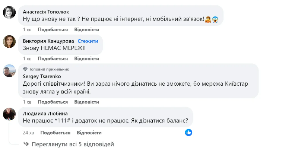Reply to Виктория Канцурова's comment
295x149 pixels.
pyautogui.click(x=86, y=58)
